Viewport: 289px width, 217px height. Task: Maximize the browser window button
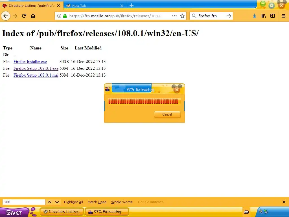point(272,6)
